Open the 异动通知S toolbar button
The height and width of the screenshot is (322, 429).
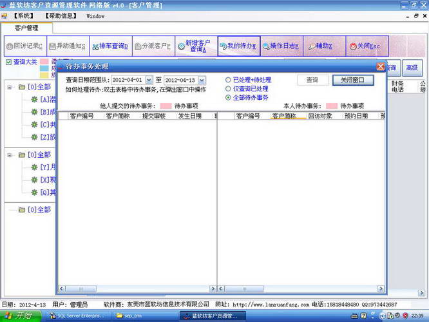[68, 46]
